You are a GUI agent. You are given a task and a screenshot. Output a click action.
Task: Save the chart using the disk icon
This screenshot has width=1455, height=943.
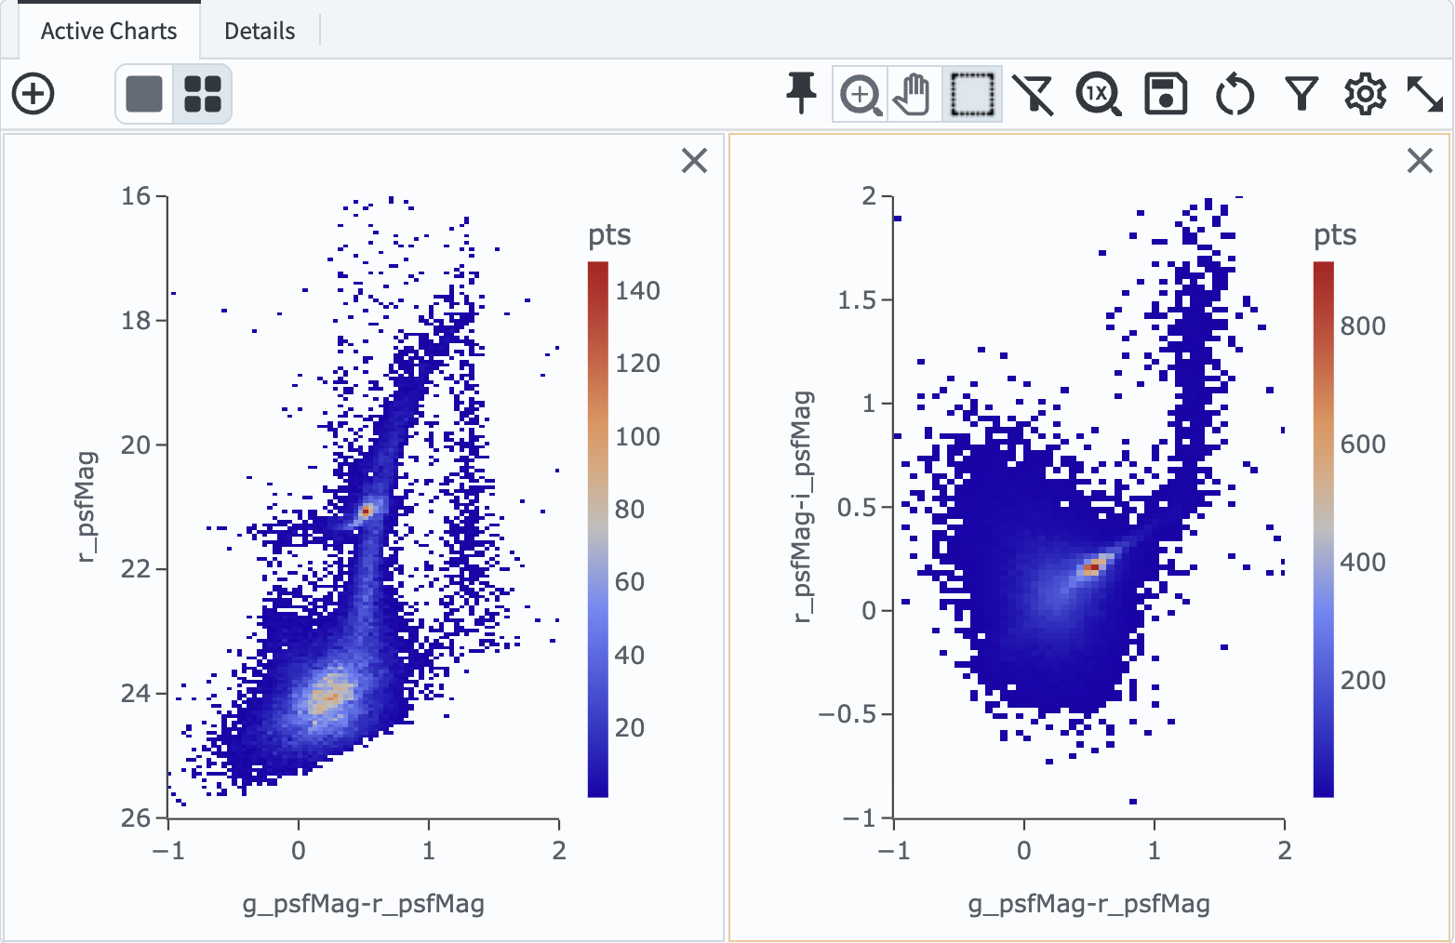(1165, 93)
